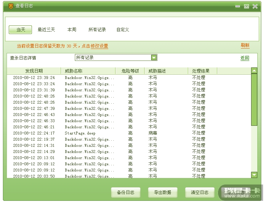Open the 所有记录 dropdown arrow
This screenshot has height=203, width=266.
pos(154,58)
